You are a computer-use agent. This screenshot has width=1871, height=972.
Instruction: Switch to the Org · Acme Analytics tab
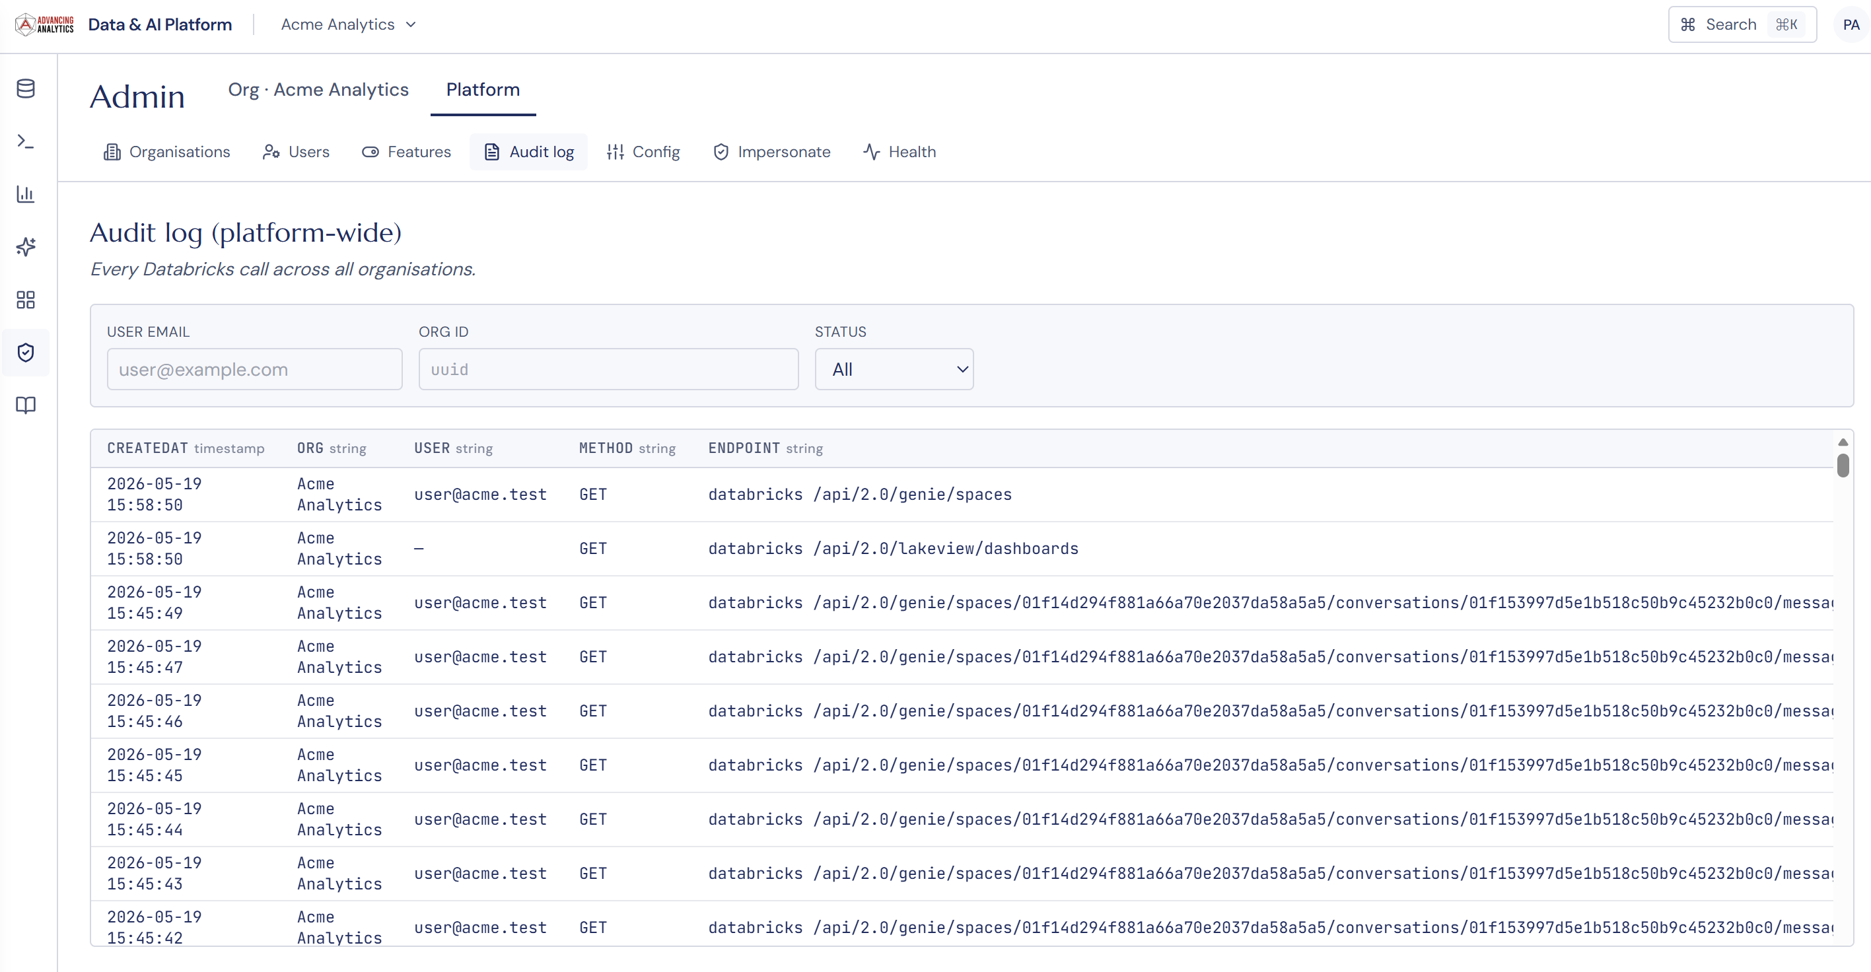click(x=318, y=89)
